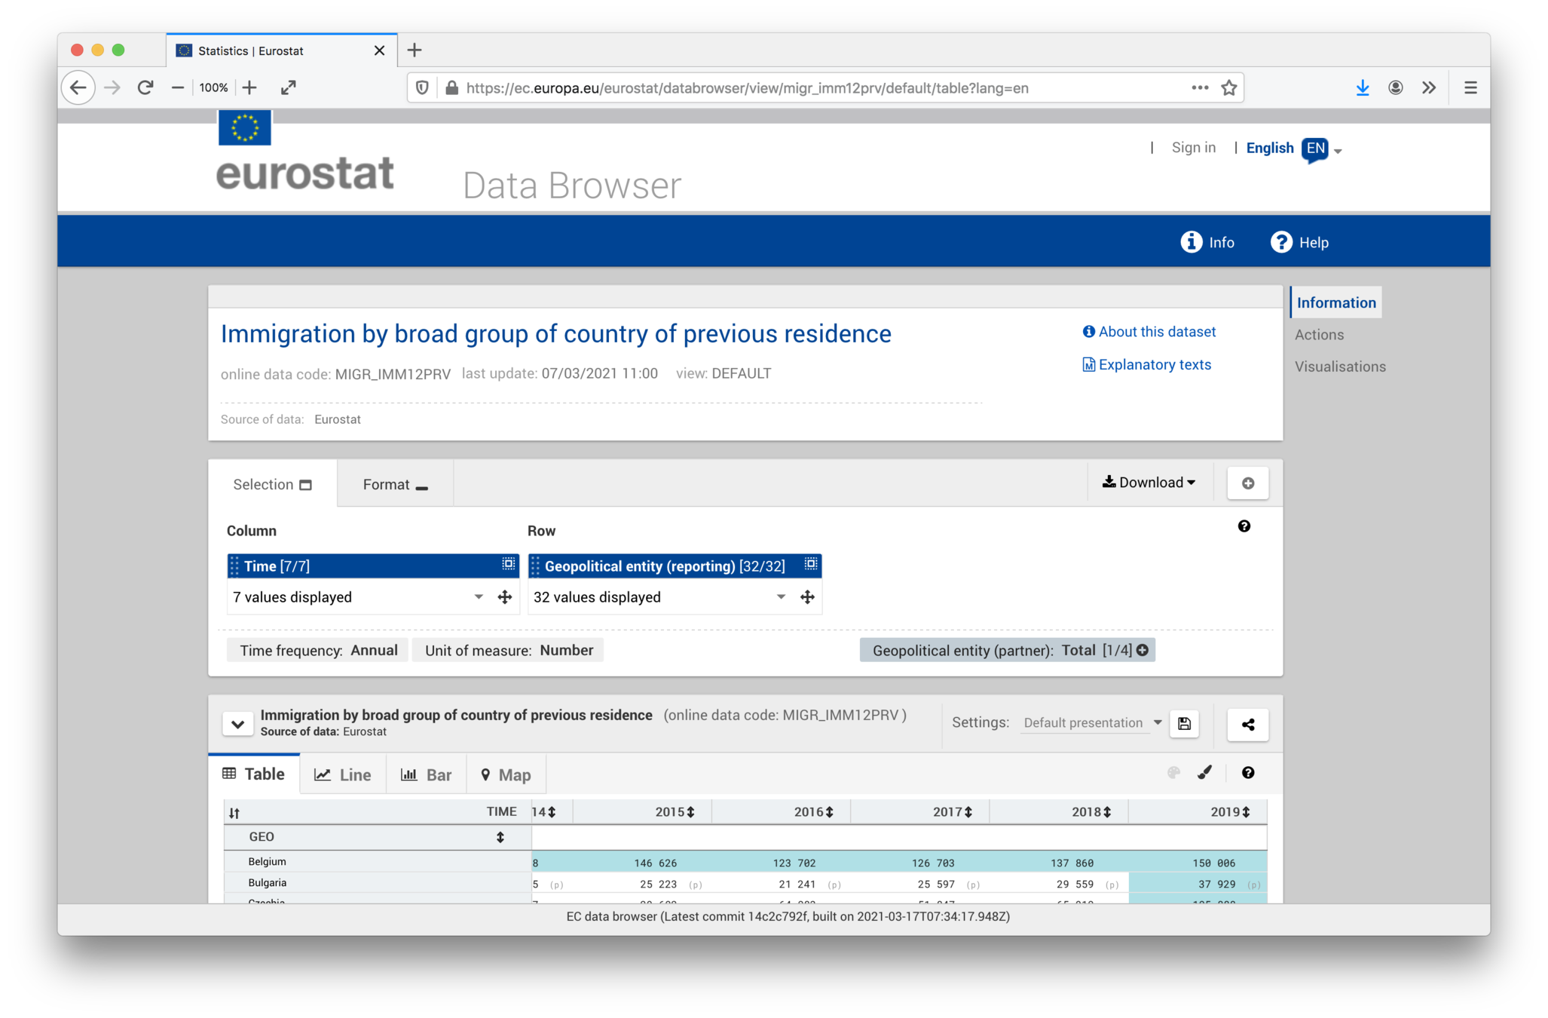Toggle select-all icon on Geopolitical entity header
Image resolution: width=1548 pixels, height=1018 pixels.
pos(811,564)
